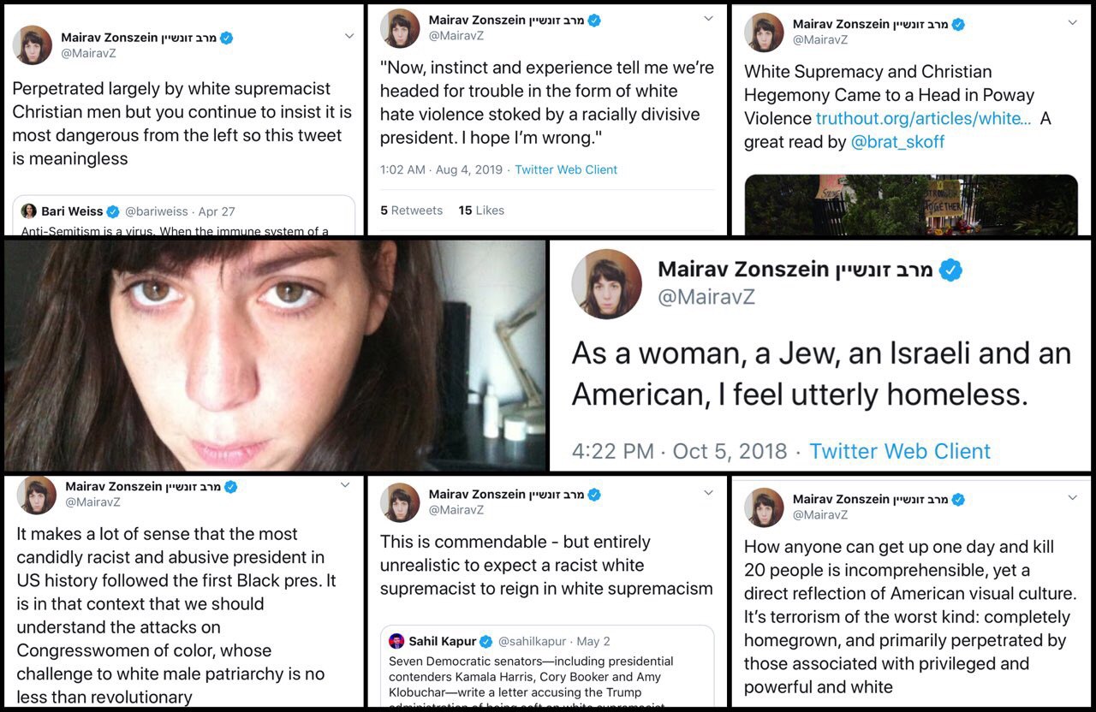The image size is (1096, 712).
Task: Expand chevron menu on "How anyone can get up" tweet
Action: click(1072, 497)
